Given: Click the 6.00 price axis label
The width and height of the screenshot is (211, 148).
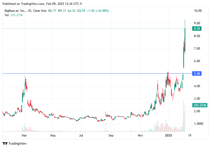Looking at the screenshot, I should coord(197,61).
